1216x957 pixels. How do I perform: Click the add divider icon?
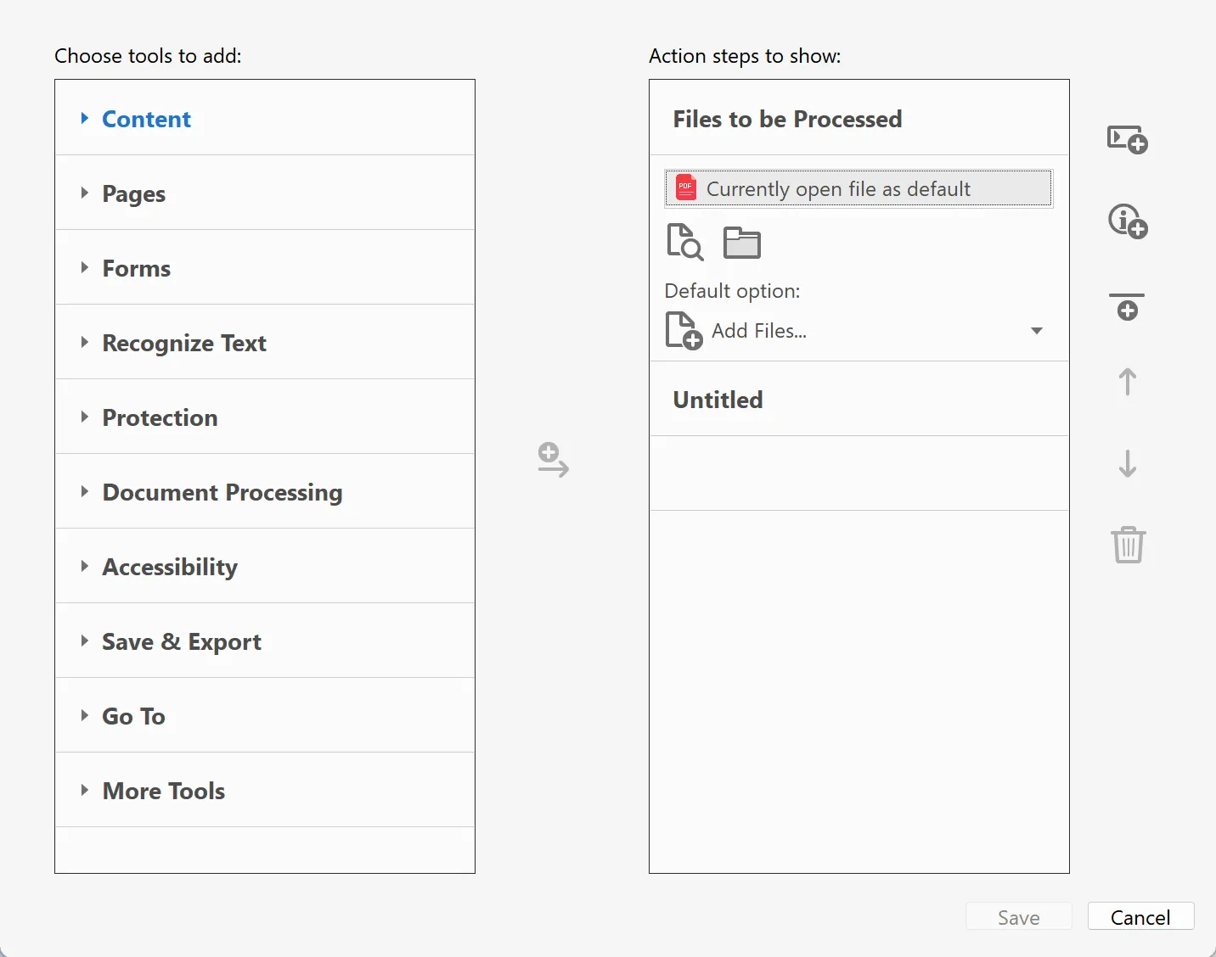pos(1126,306)
